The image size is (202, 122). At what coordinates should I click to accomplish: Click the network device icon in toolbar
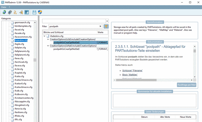(x=10, y=12)
